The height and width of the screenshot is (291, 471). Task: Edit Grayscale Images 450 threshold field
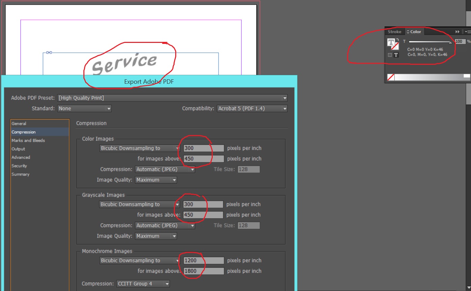click(x=203, y=215)
